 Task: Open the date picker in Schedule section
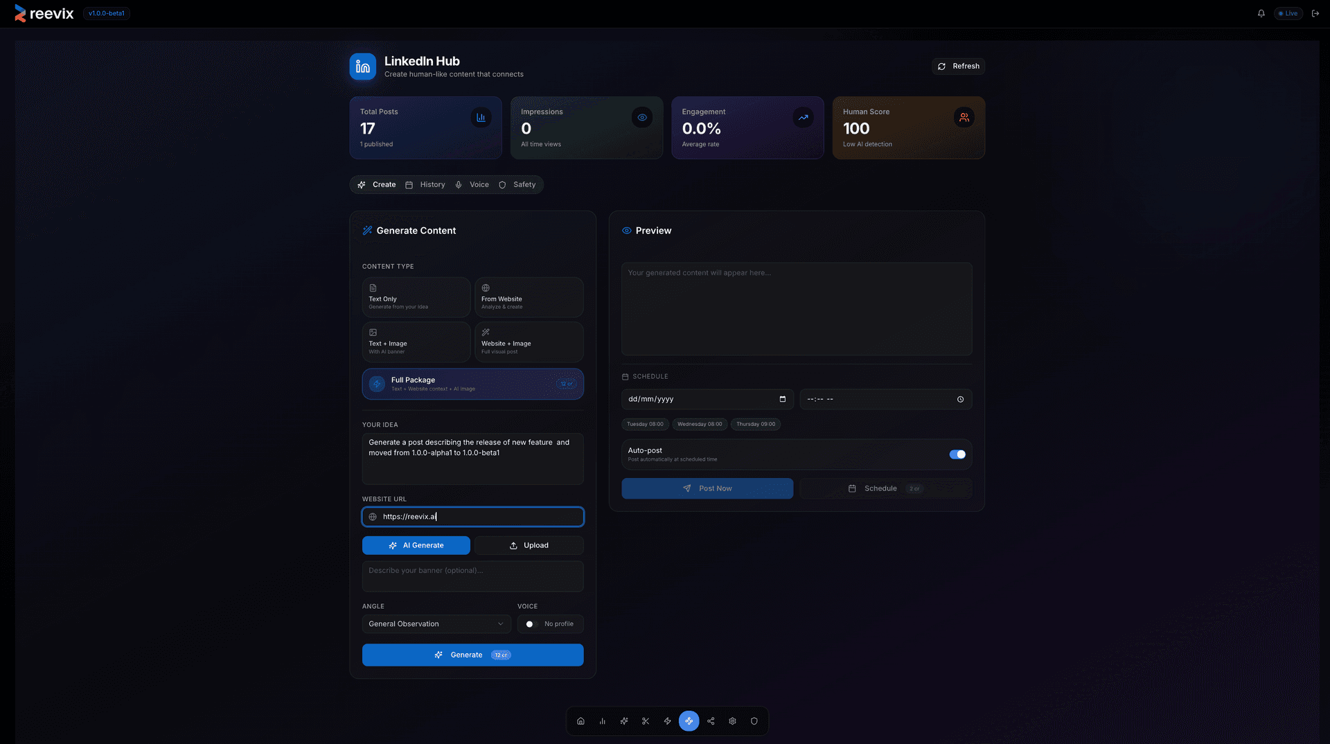(781, 399)
